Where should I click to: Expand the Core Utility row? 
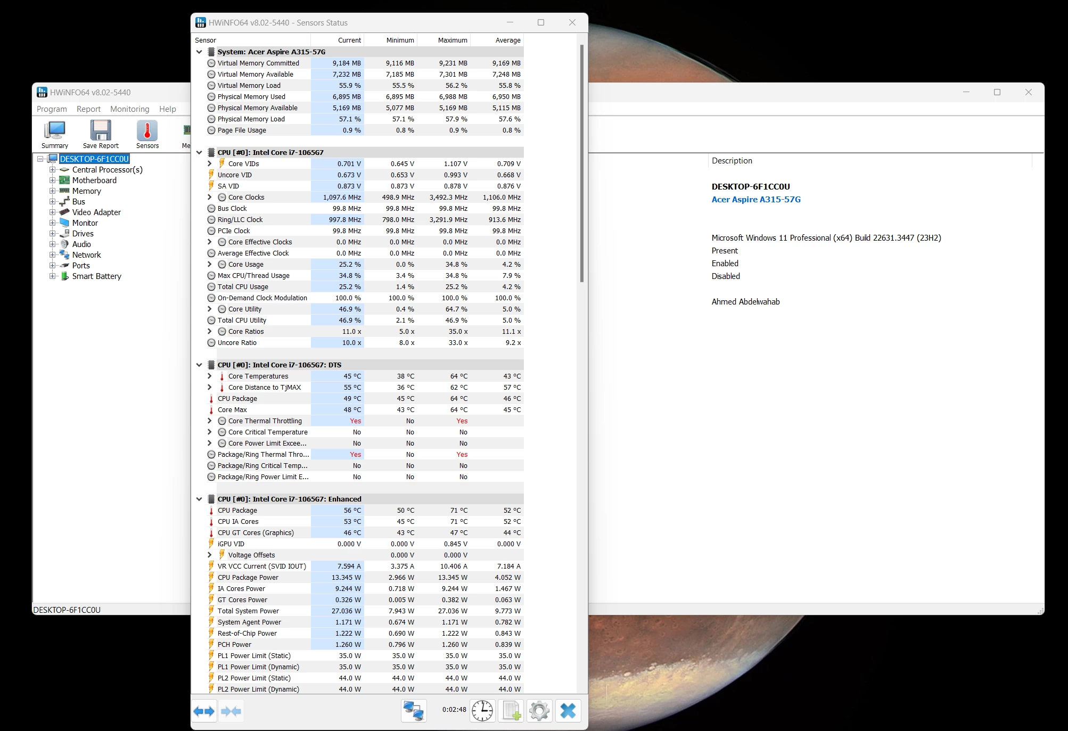[x=210, y=309]
